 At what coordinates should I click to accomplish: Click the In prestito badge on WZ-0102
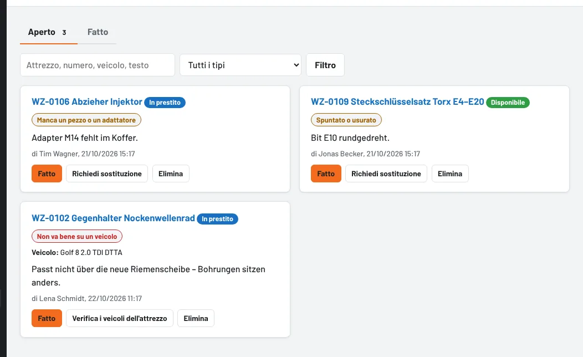pos(217,218)
